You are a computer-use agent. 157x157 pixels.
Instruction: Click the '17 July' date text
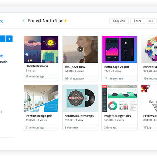tap(147, 127)
